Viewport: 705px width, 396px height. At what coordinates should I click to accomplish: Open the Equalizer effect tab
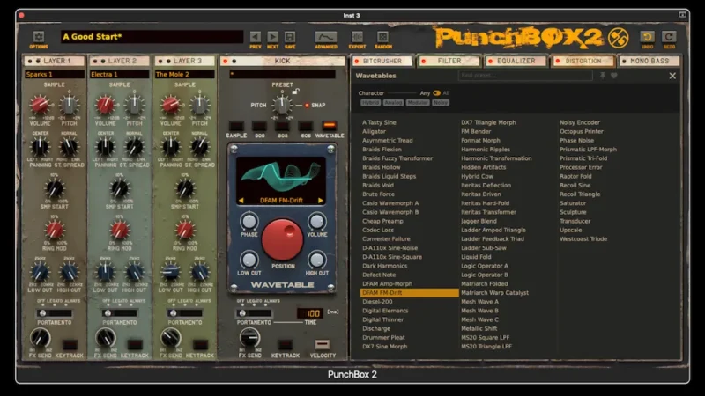click(516, 61)
